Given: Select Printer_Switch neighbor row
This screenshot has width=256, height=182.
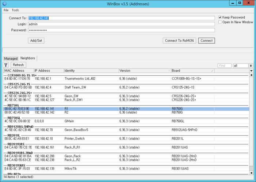Looking at the screenshot, I should point(126,139).
